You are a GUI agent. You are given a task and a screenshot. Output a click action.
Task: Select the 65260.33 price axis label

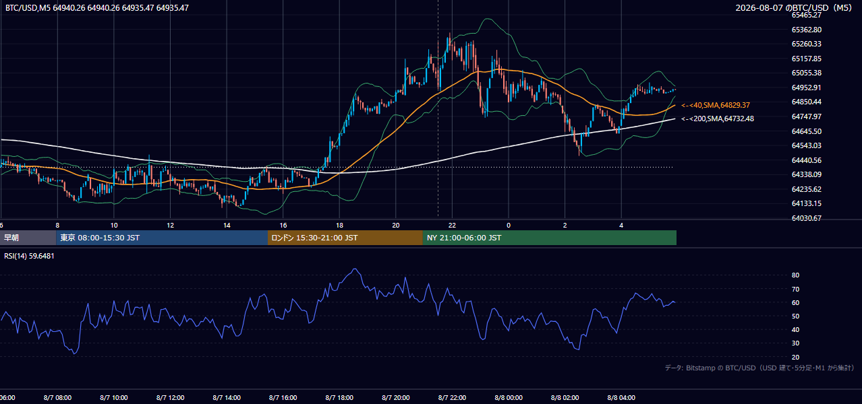pyautogui.click(x=806, y=44)
